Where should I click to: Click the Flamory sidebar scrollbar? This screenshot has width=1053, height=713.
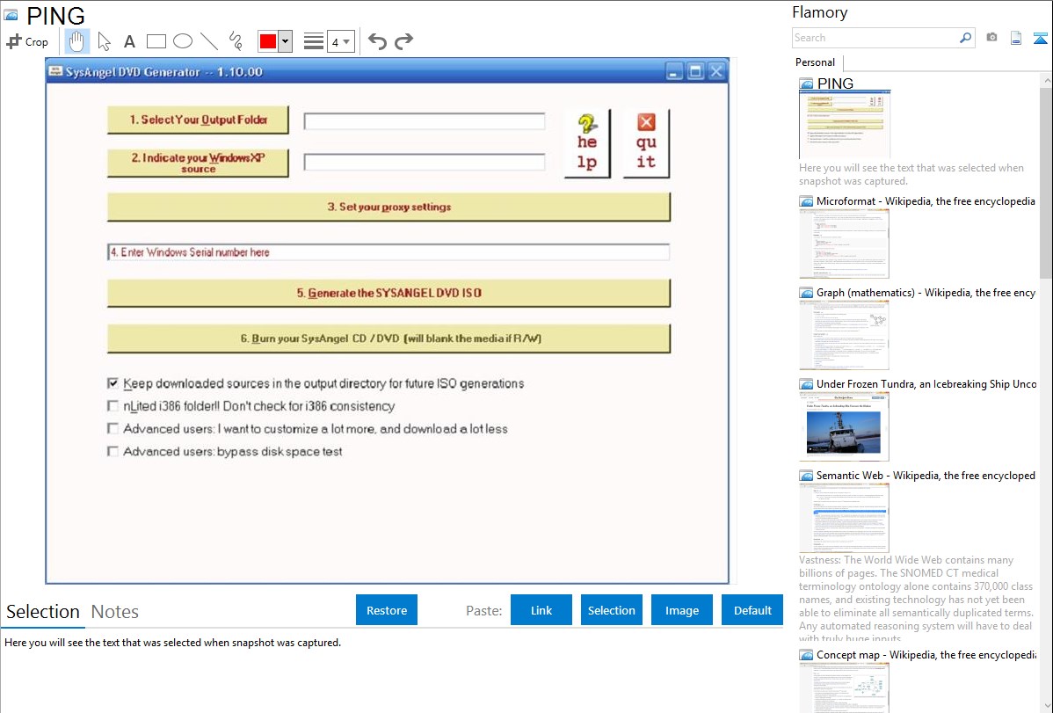point(1046,181)
